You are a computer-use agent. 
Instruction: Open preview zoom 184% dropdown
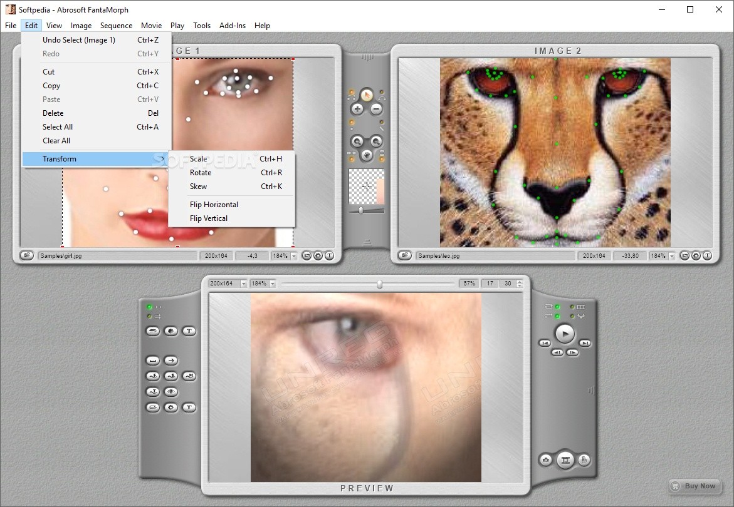pos(273,284)
